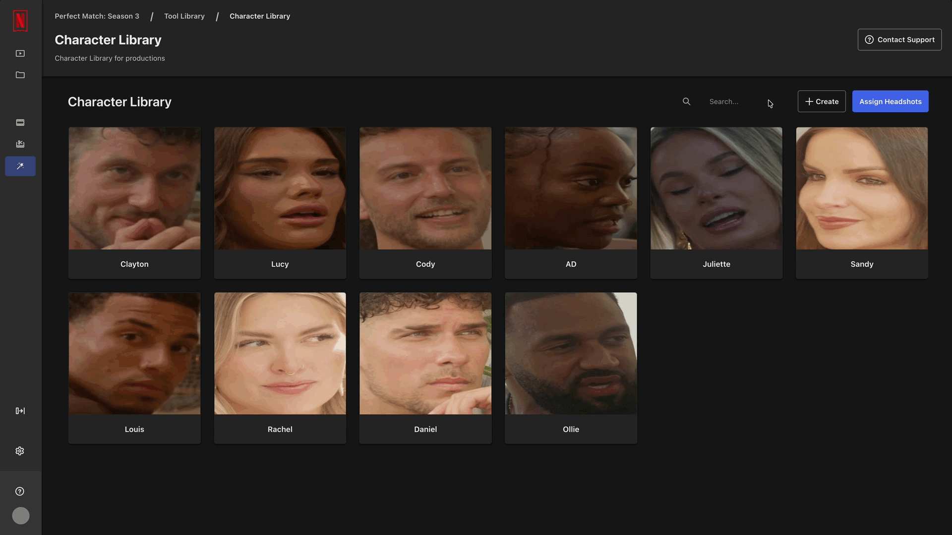The height and width of the screenshot is (535, 952).
Task: Focus the Search input field
Action: [x=734, y=102]
